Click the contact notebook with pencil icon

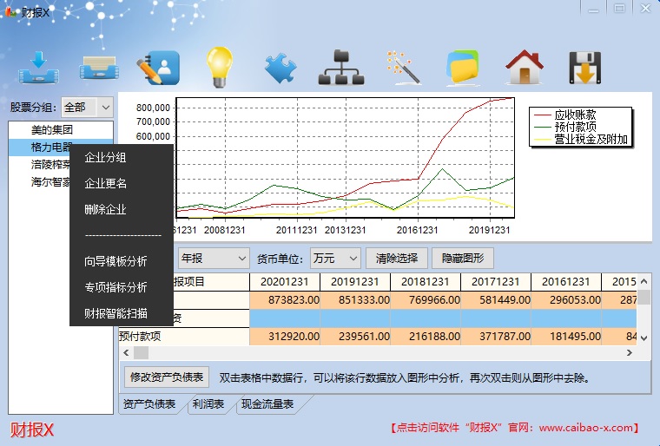click(157, 67)
